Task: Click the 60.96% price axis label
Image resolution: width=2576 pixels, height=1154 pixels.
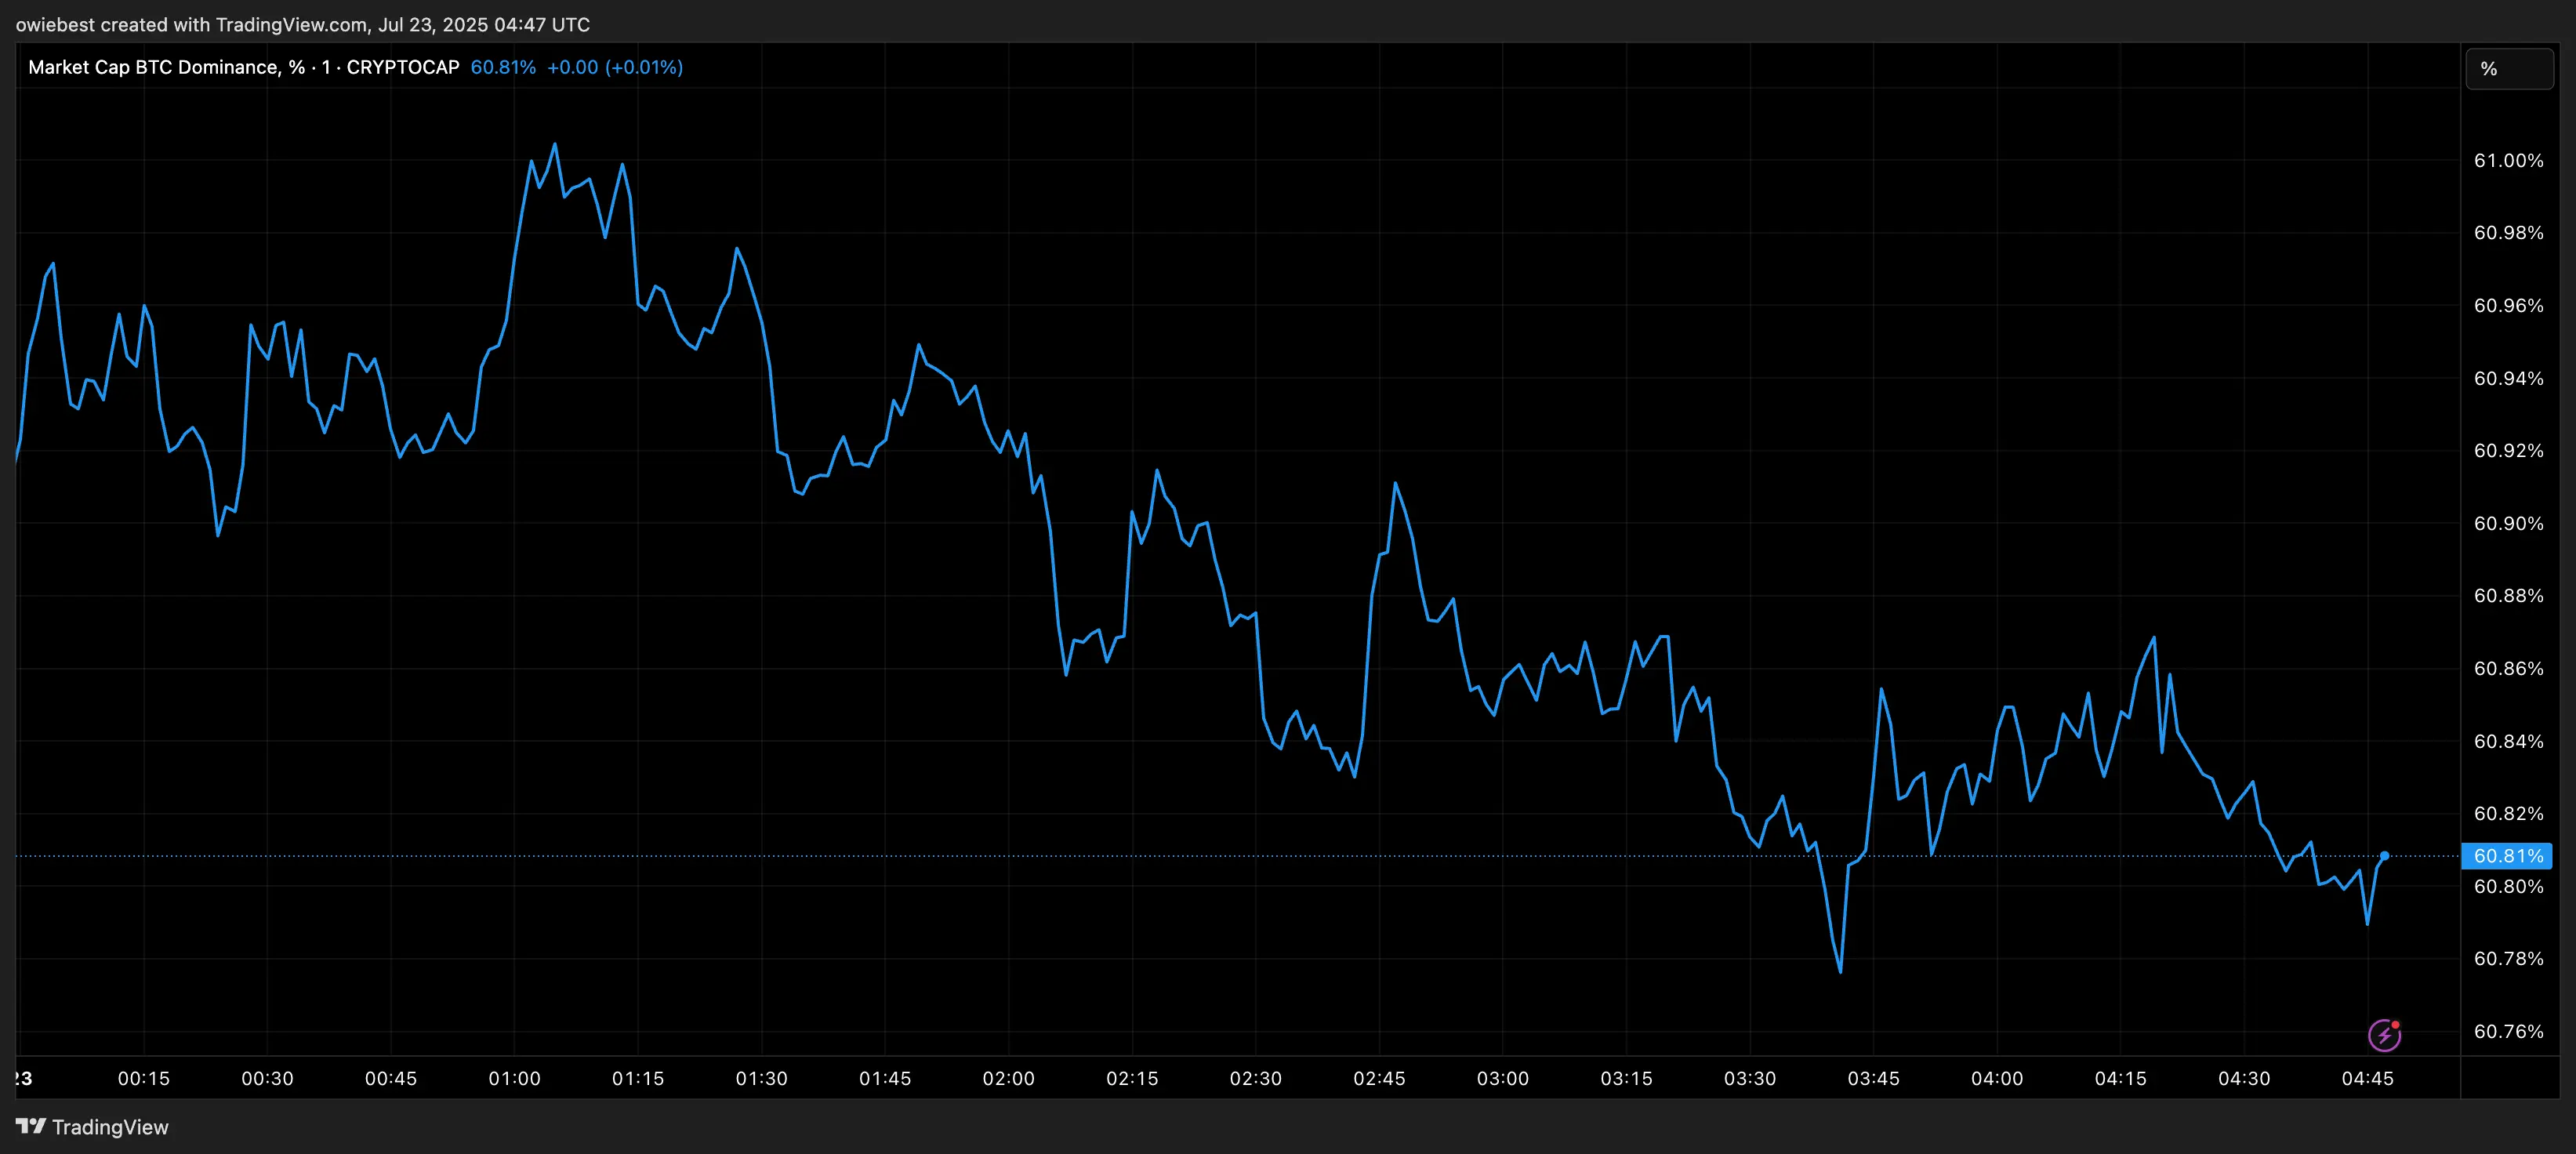Action: pyautogui.click(x=2508, y=306)
